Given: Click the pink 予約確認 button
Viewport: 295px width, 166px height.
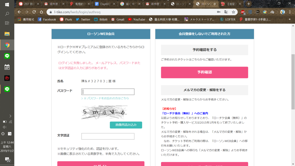Looking at the screenshot, I should (x=204, y=72).
